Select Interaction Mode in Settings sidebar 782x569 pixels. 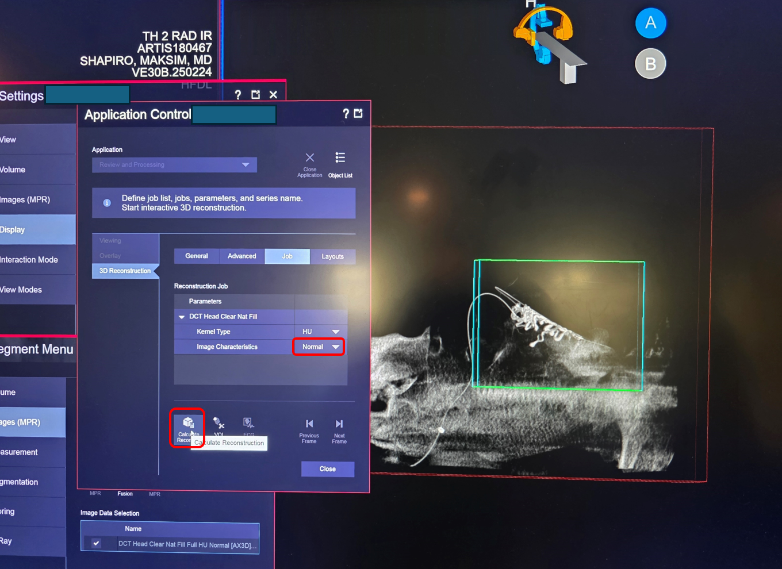[x=30, y=260]
